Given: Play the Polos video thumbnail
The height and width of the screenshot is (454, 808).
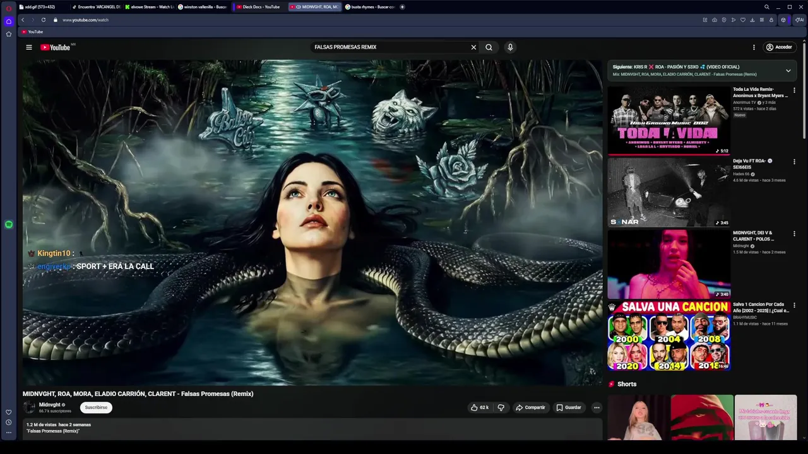Looking at the screenshot, I should (668, 264).
